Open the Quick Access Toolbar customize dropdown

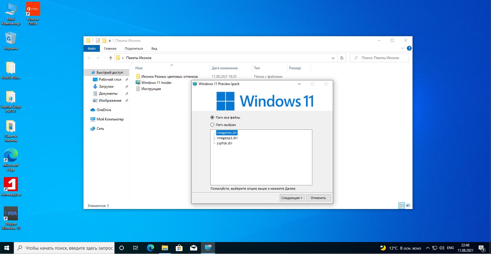(110, 41)
